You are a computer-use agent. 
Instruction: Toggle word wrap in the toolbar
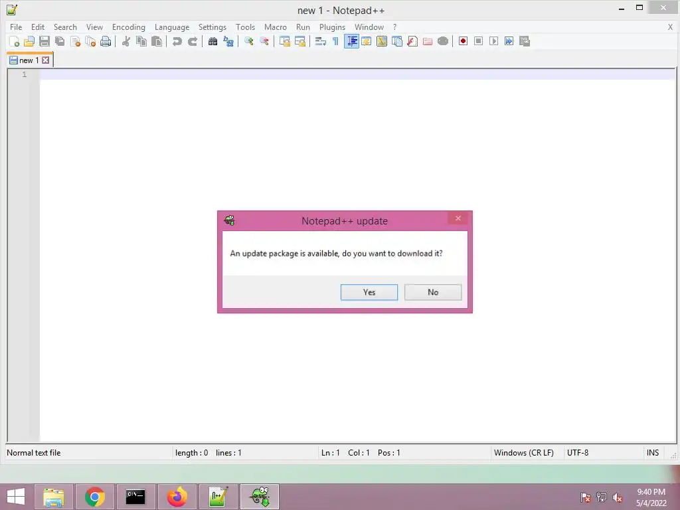tap(321, 41)
